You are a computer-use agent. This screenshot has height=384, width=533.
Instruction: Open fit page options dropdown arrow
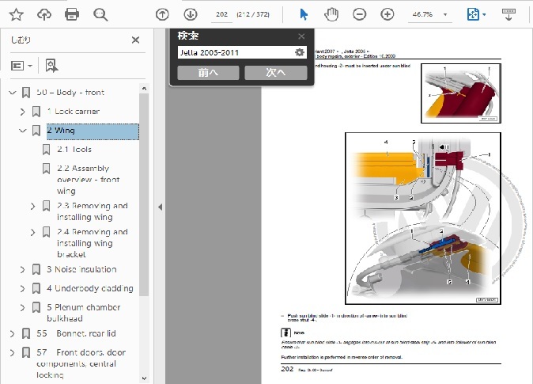point(484,14)
